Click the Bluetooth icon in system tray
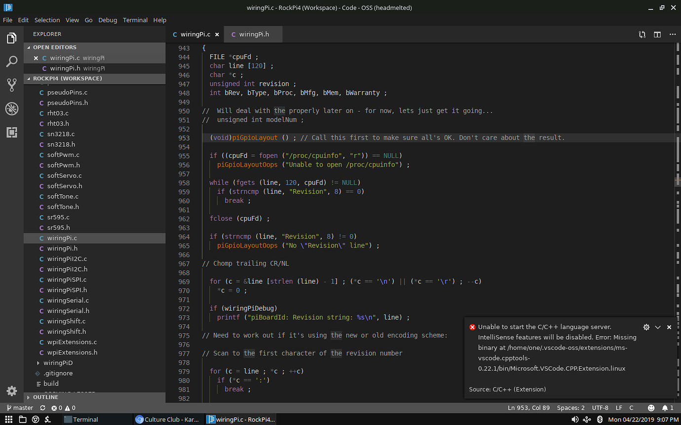The height and width of the screenshot is (425, 681). (x=600, y=420)
